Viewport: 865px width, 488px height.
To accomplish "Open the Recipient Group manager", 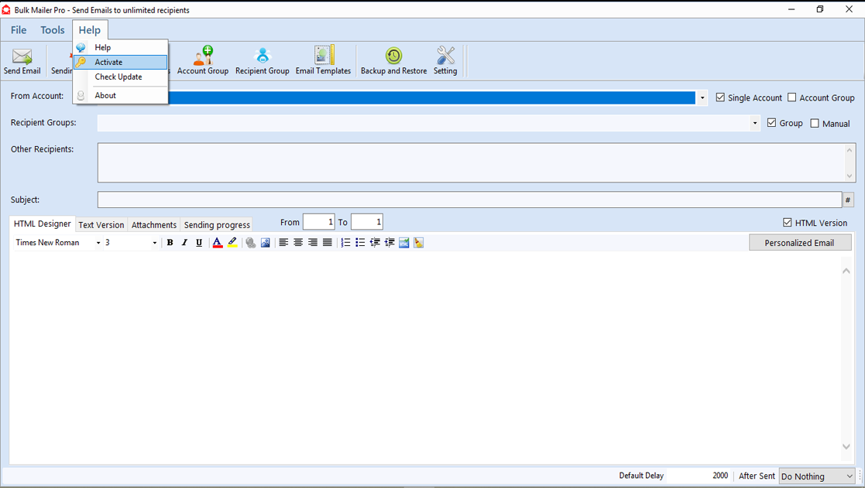I will tap(262, 61).
